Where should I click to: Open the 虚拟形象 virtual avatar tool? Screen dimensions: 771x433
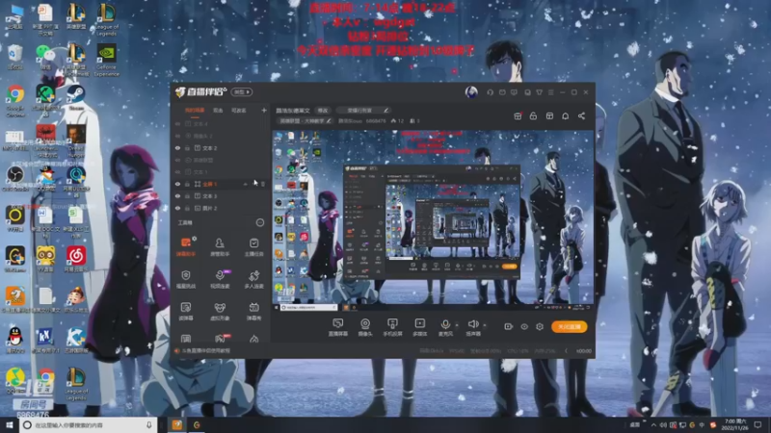click(x=220, y=311)
